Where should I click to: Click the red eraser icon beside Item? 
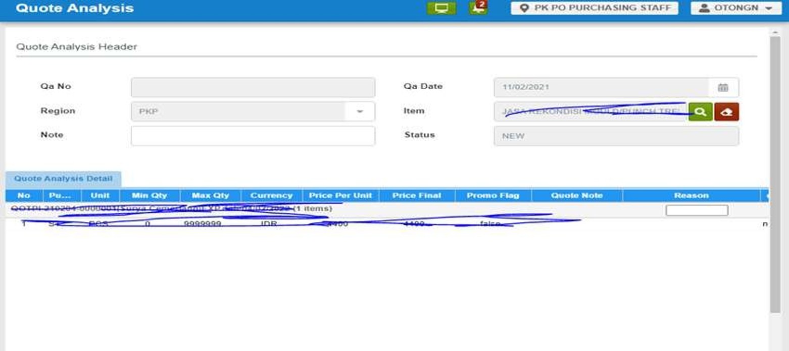tap(726, 111)
